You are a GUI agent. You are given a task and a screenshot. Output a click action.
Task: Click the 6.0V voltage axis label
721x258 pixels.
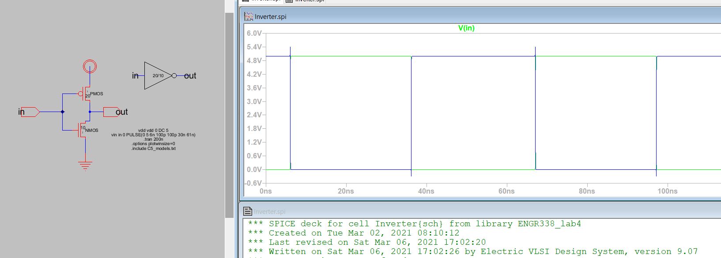(254, 34)
